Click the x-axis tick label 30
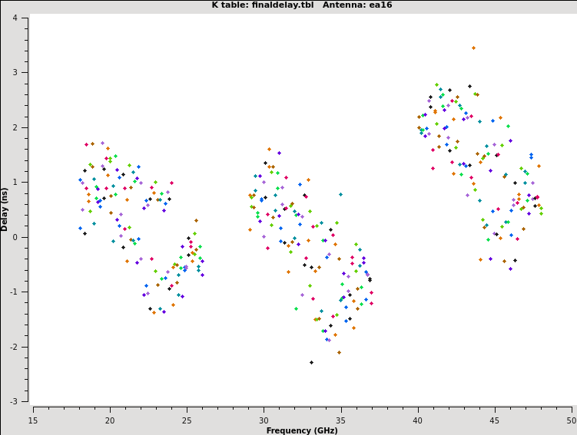 (x=264, y=420)
